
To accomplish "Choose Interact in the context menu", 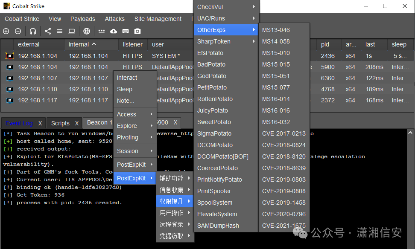I will pos(135,78).
